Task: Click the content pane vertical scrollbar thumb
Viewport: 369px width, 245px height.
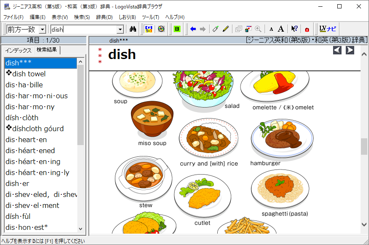Action: [364, 146]
